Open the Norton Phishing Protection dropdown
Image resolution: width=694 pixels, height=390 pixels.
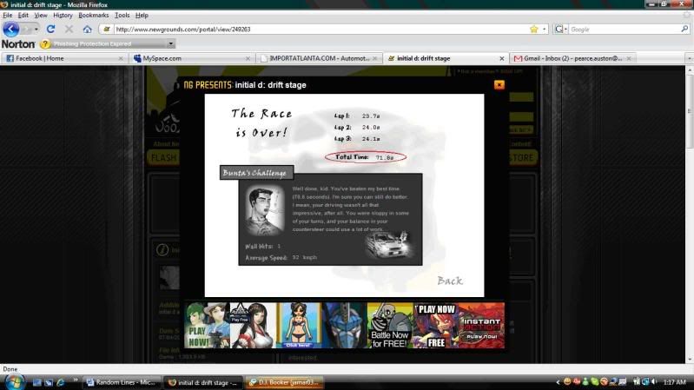coord(170,43)
